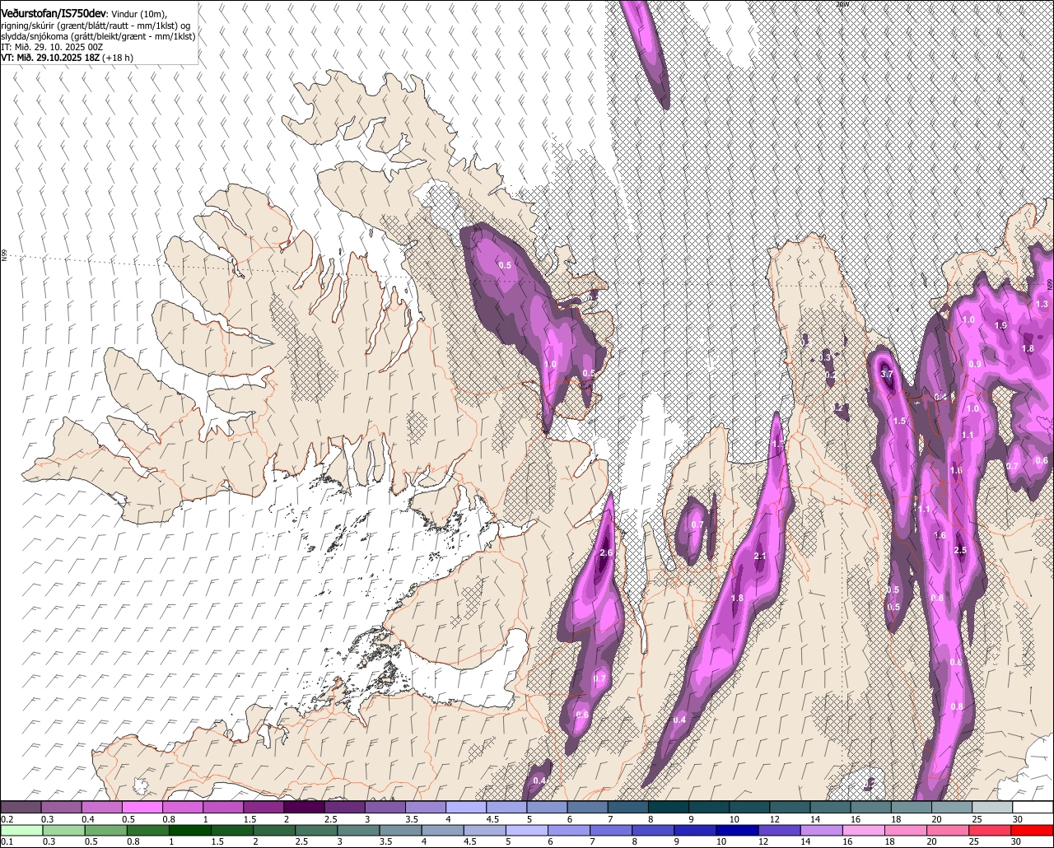Click the violet swatch labeled 14 in bottom scale
The width and height of the screenshot is (1054, 848).
click(x=821, y=830)
